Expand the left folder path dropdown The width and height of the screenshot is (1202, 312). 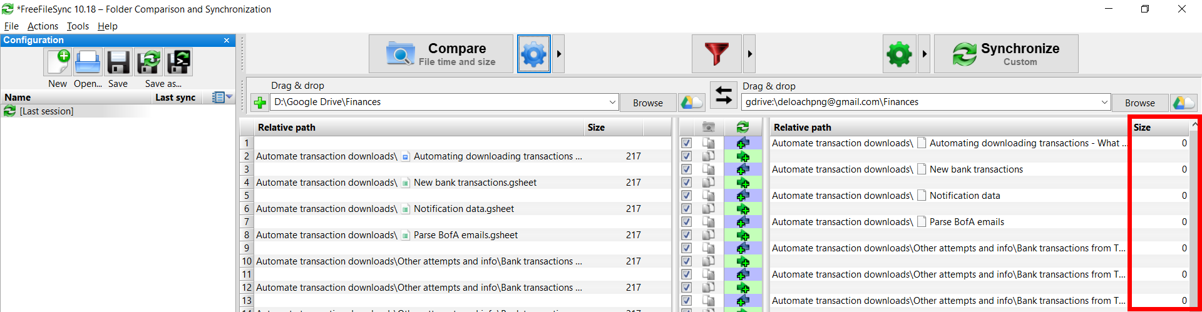[x=612, y=102]
